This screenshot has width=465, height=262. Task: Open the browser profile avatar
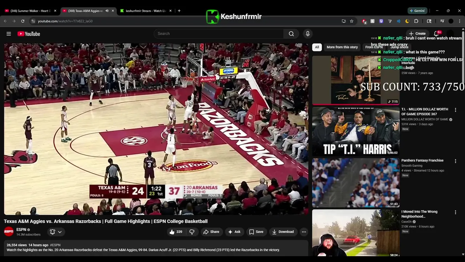point(451,21)
